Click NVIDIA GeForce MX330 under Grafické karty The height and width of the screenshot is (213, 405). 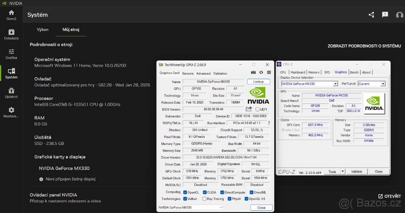click(64, 168)
